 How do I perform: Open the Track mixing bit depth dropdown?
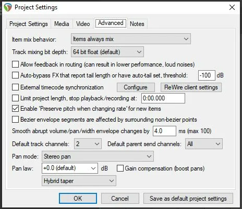(107, 52)
